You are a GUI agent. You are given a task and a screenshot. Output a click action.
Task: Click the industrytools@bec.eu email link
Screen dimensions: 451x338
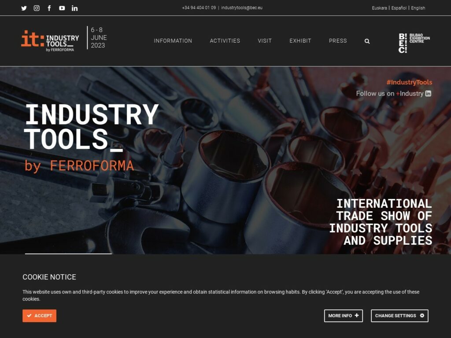(242, 8)
